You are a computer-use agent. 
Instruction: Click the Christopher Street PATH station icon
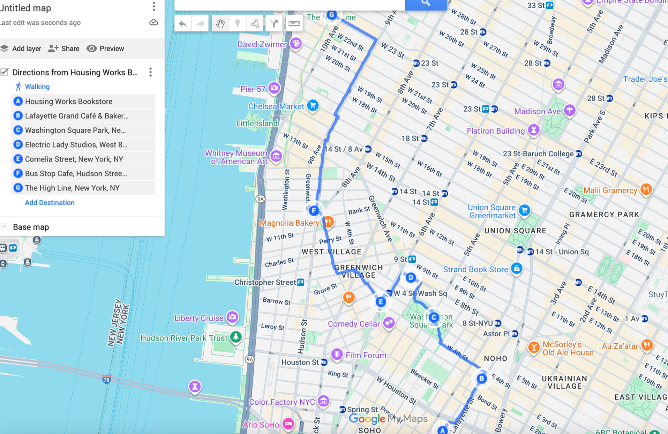point(300,282)
